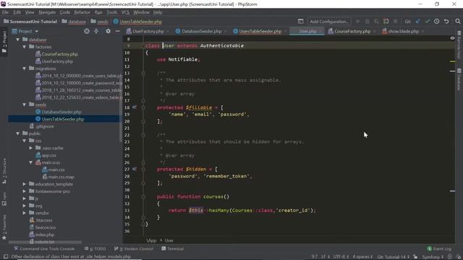Click the collapse all icon in Project panel

[x=96, y=31]
